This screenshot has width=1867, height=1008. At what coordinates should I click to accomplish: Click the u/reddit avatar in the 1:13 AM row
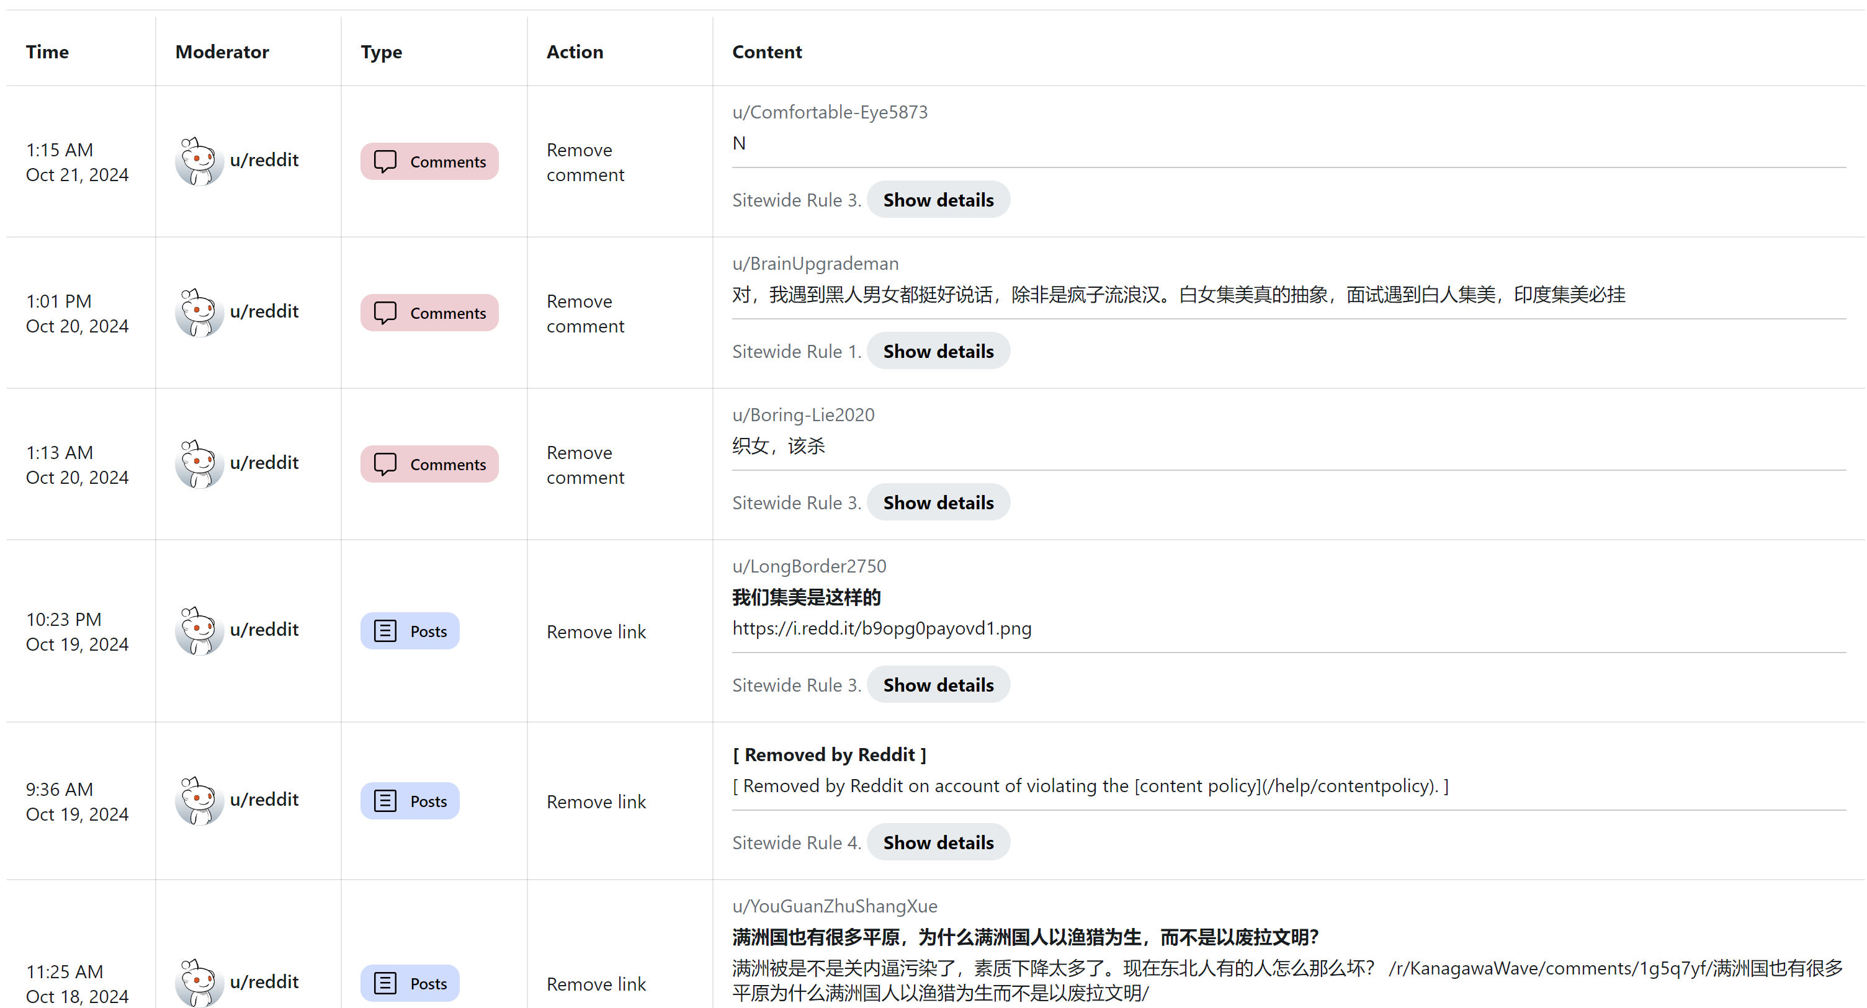pos(199,464)
